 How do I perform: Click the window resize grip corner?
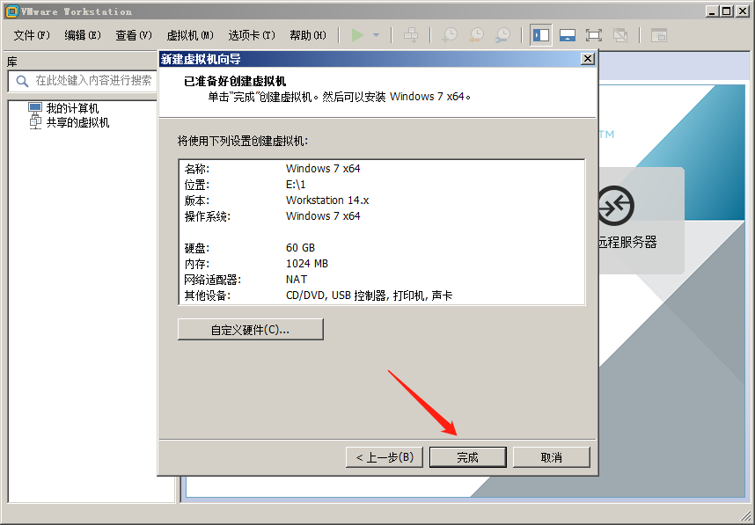coord(745,515)
